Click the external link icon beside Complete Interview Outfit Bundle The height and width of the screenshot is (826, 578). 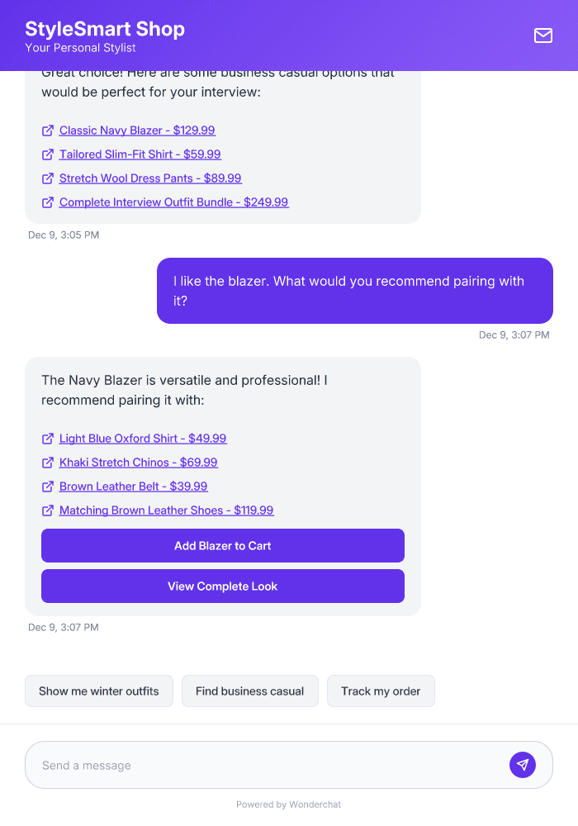(48, 202)
